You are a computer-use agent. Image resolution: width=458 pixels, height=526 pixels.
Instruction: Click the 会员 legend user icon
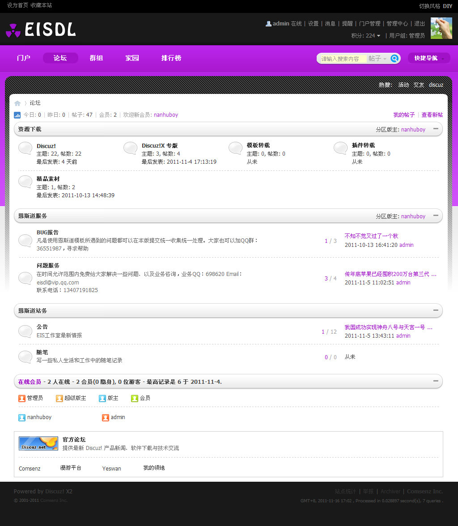click(x=135, y=398)
